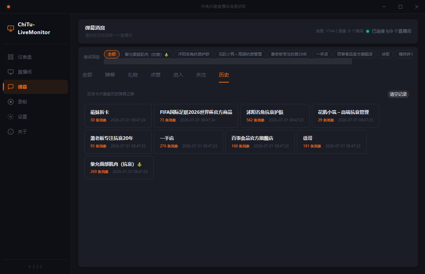The image size is (425, 274).
Task: Filter by room 沭阳名角抗衰护肤
Action: point(194,54)
